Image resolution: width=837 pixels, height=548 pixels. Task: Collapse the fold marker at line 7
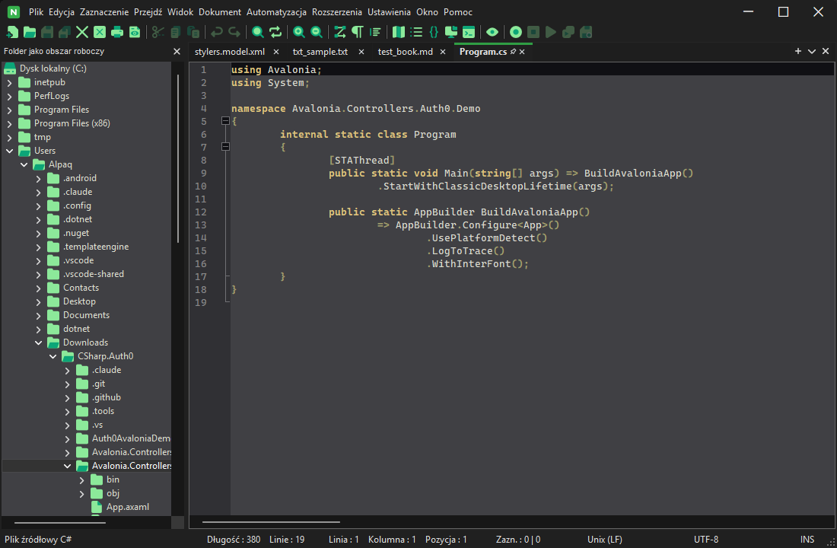(225, 147)
